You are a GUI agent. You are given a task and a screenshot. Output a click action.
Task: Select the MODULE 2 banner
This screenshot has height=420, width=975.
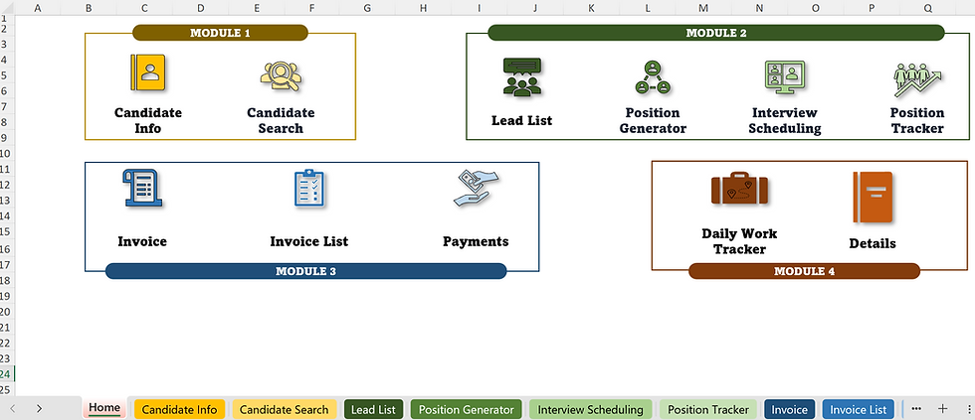[x=716, y=33]
